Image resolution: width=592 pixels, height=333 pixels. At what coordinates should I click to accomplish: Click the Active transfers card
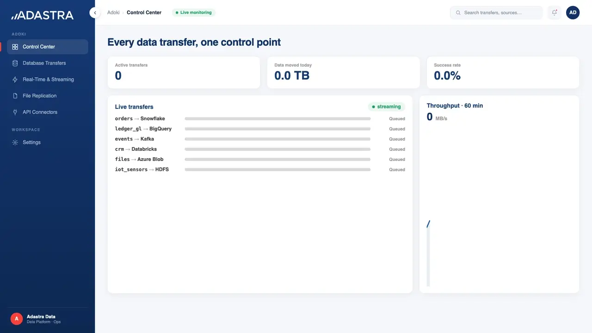(184, 73)
